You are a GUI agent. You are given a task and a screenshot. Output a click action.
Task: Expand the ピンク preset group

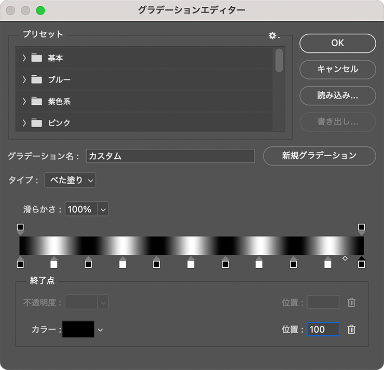(x=24, y=123)
